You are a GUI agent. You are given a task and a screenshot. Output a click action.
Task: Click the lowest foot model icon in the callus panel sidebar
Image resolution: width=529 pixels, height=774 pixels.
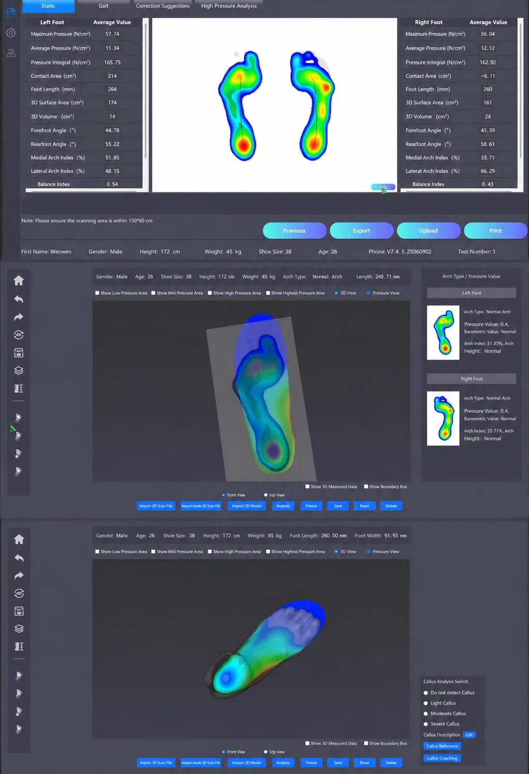point(19,730)
